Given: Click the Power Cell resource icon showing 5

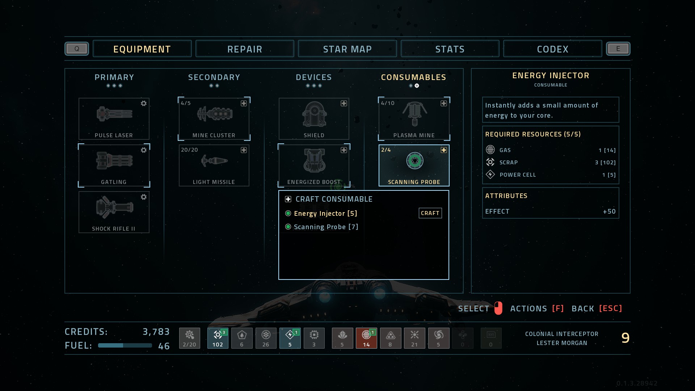Looking at the screenshot, I should pyautogui.click(x=290, y=338).
